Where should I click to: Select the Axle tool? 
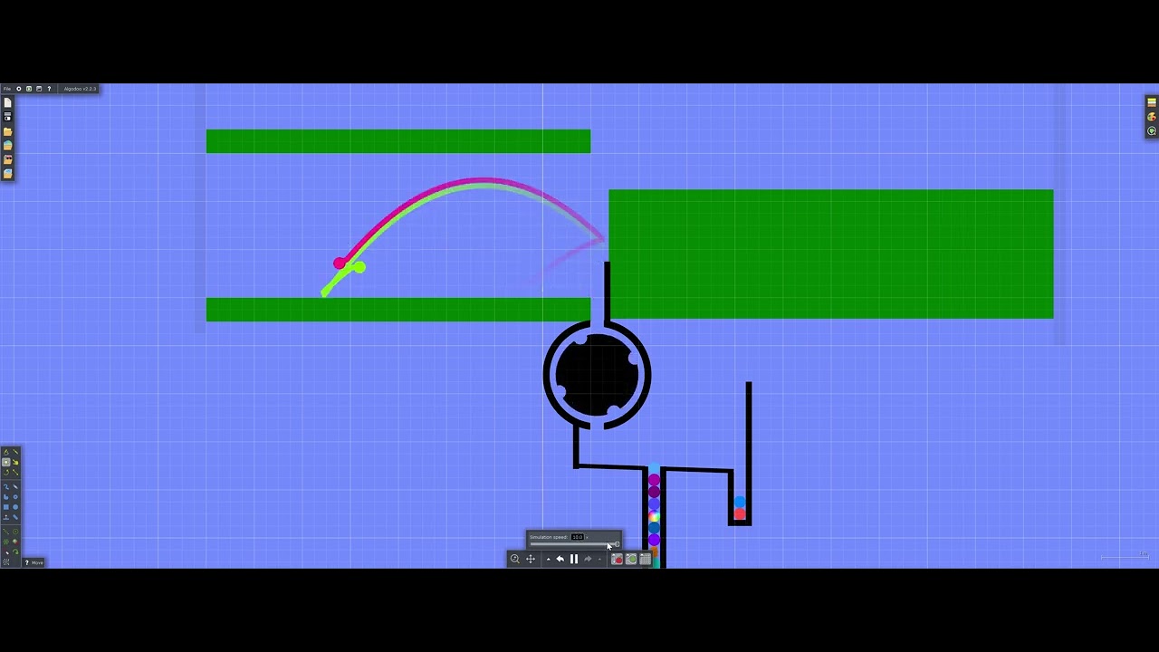pyautogui.click(x=15, y=532)
